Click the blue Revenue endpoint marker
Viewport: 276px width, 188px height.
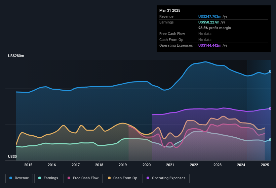[270, 71]
